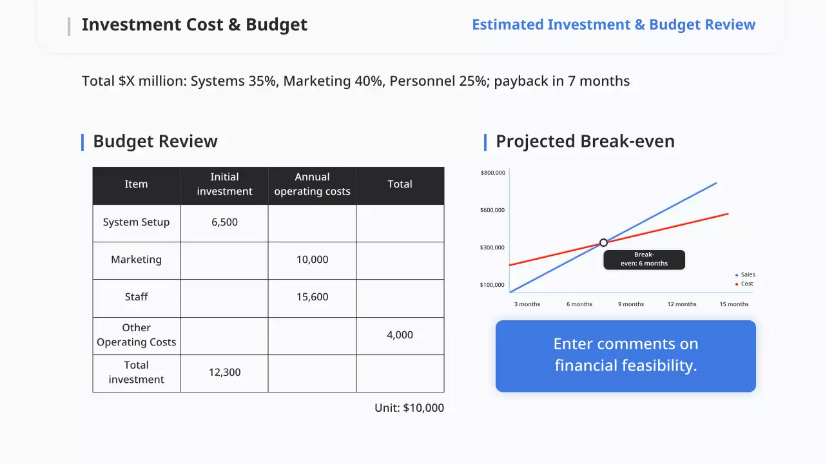Select the Staff 15,600 cell
Image resolution: width=825 pixels, height=464 pixels.
point(312,297)
